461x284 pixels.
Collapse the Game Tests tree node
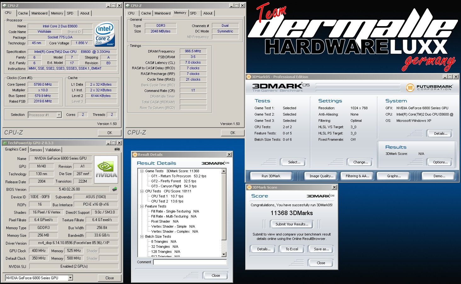pos(142,171)
